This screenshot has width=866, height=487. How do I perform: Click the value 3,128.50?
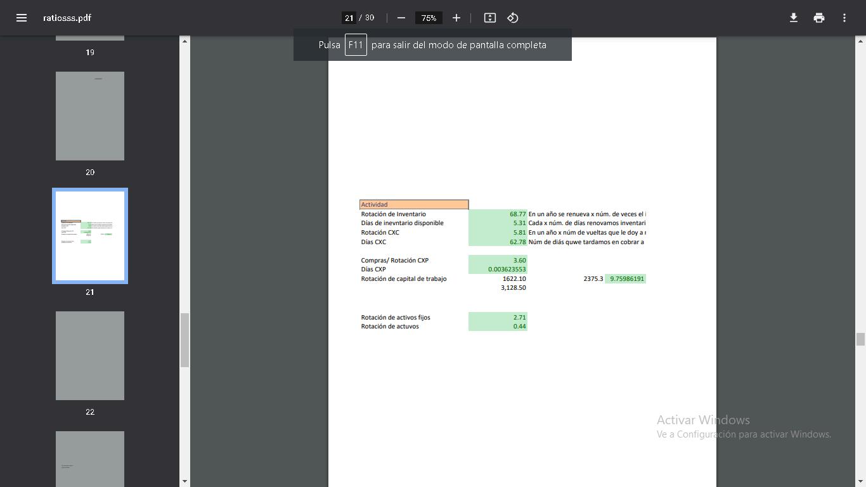point(514,288)
